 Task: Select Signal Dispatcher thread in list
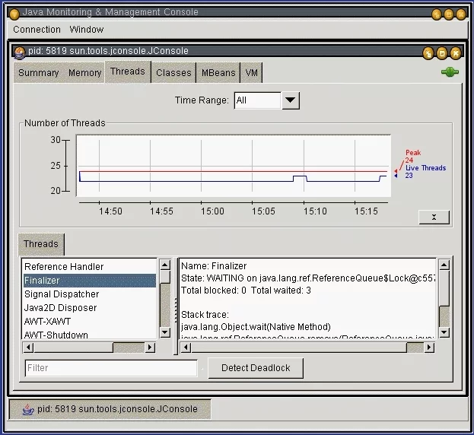click(x=90, y=294)
